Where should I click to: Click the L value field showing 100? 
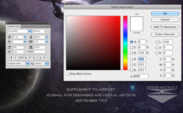pyautogui.click(x=168, y=42)
